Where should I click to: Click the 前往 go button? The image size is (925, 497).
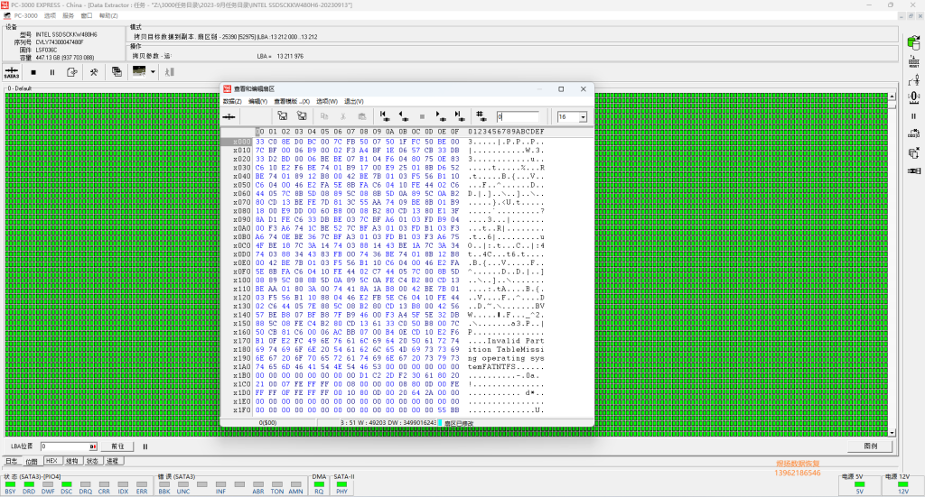point(117,446)
